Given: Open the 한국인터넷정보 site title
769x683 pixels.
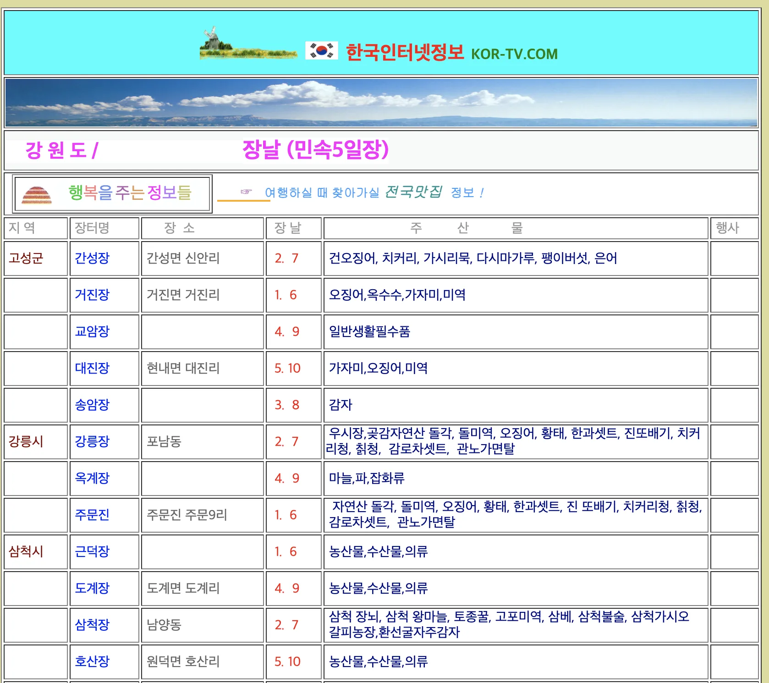Looking at the screenshot, I should tap(405, 52).
